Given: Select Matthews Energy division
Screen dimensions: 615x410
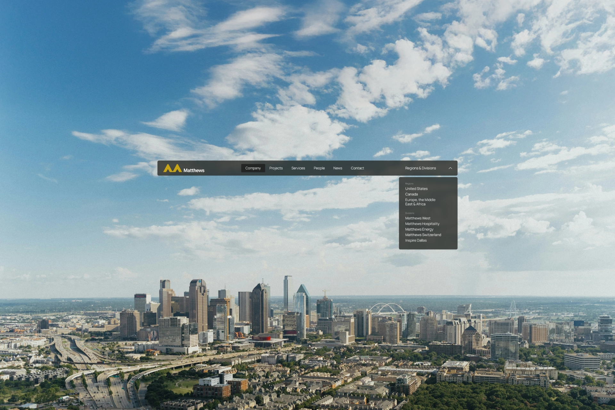Looking at the screenshot, I should click(419, 229).
